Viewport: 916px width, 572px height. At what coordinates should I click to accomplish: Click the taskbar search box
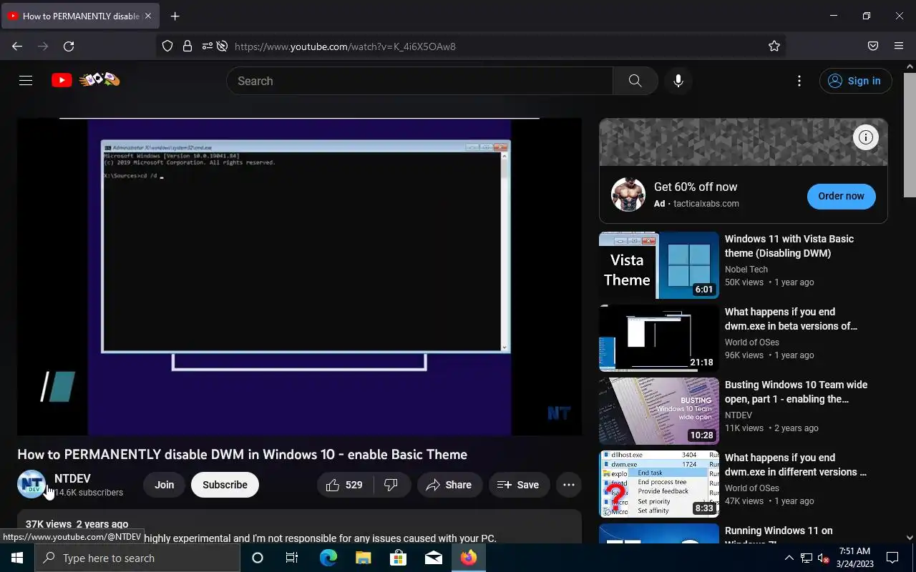pos(137,558)
